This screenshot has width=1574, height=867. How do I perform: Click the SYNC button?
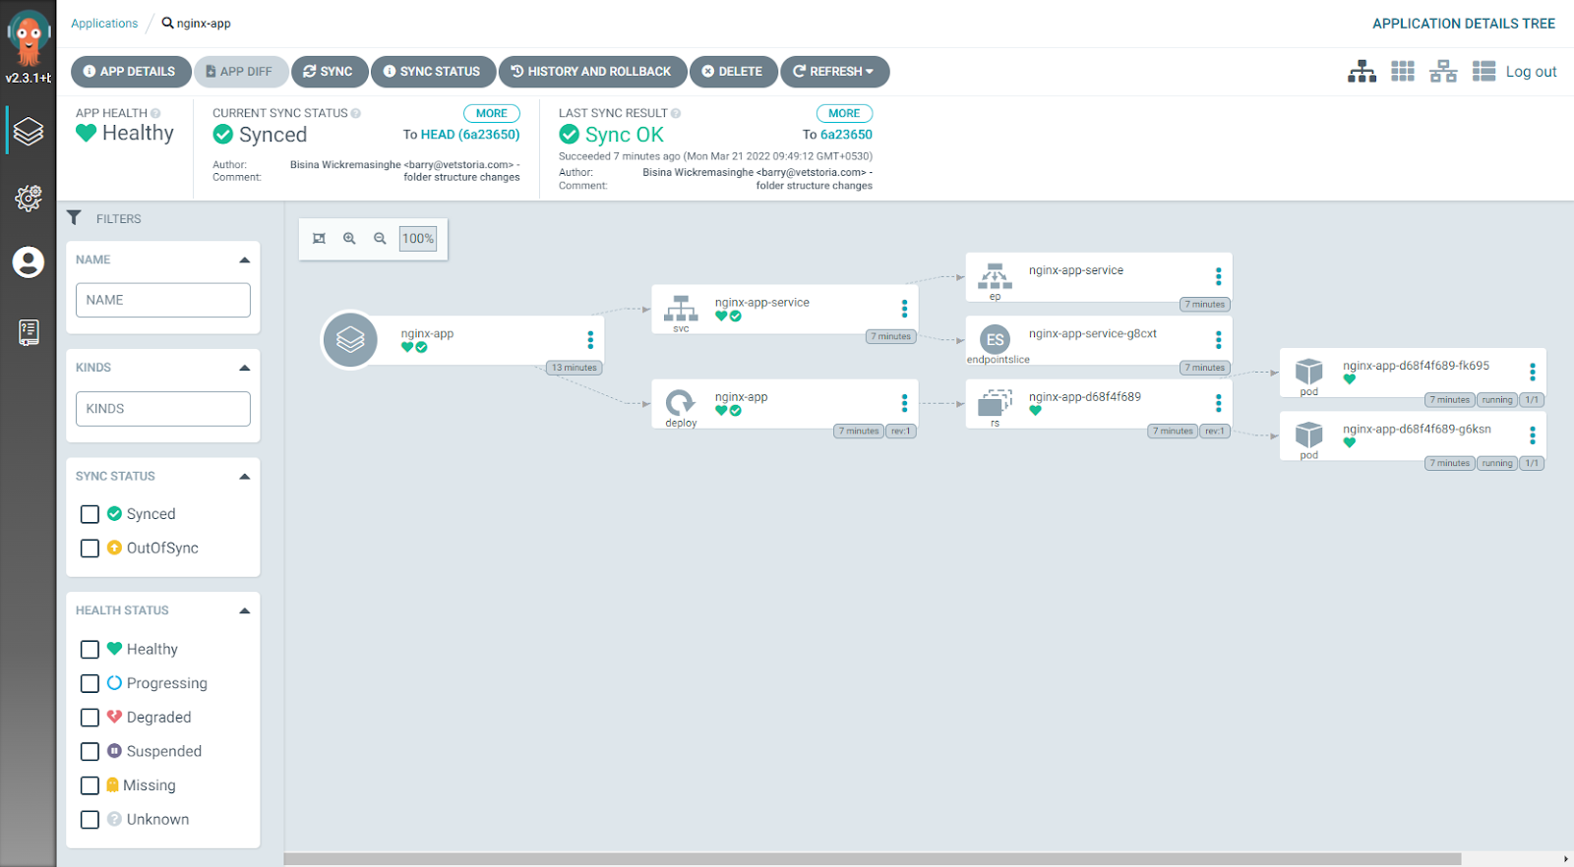click(329, 72)
